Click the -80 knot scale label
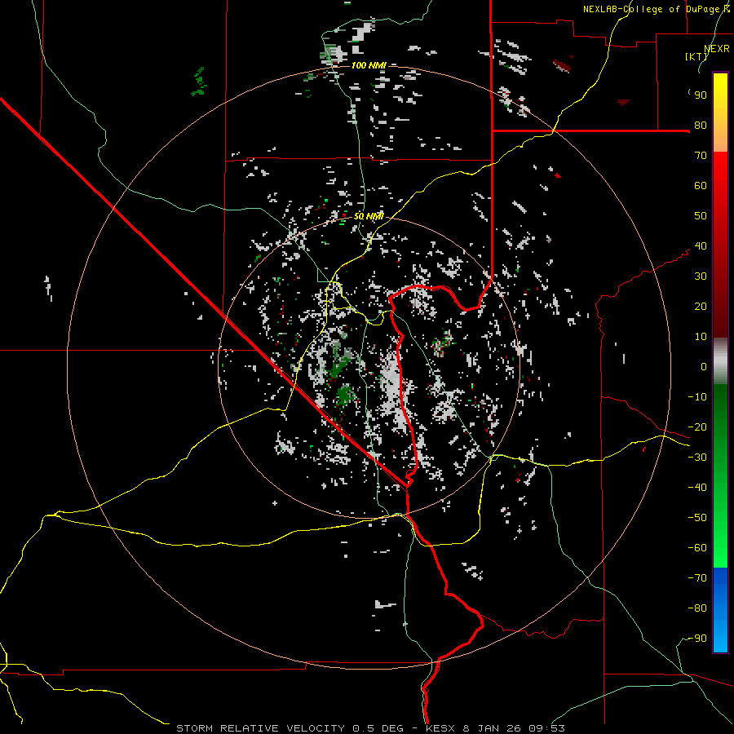Viewport: 734px width, 734px height. (697, 608)
